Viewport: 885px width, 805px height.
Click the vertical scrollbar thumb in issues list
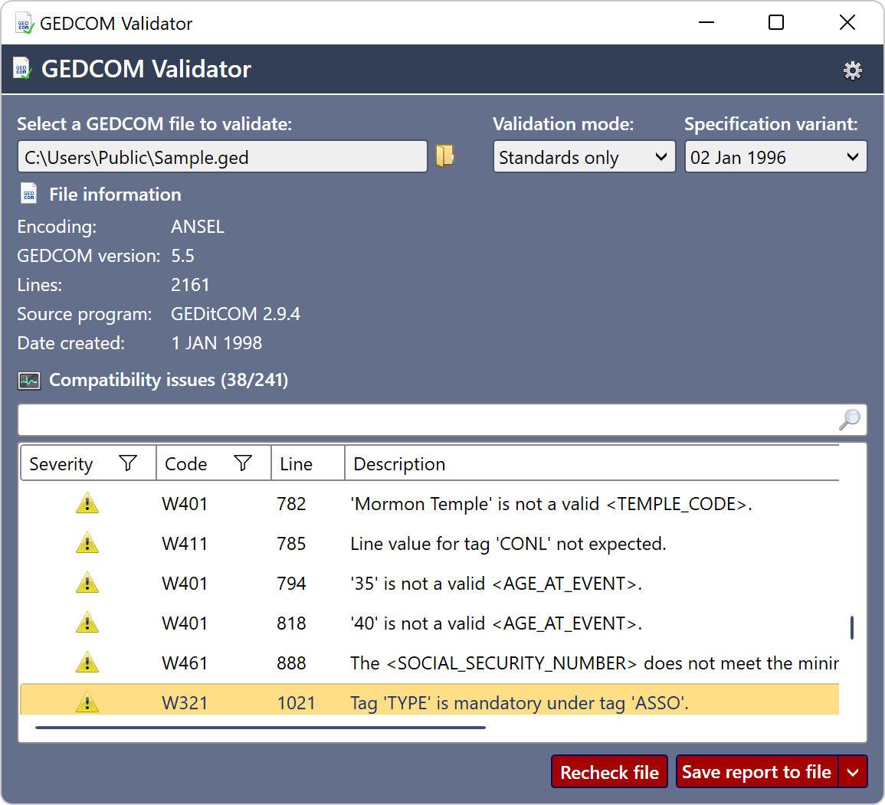(x=851, y=627)
